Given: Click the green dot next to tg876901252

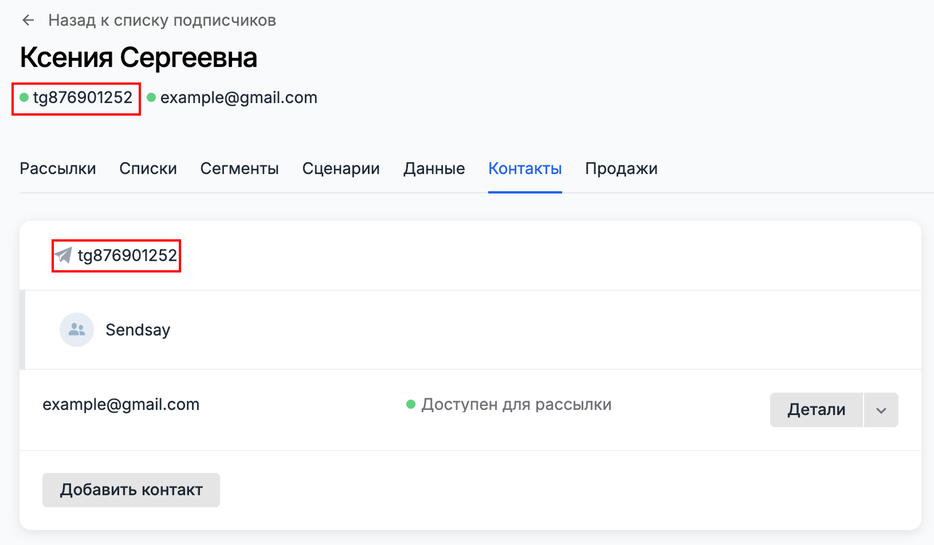Looking at the screenshot, I should [x=23, y=97].
